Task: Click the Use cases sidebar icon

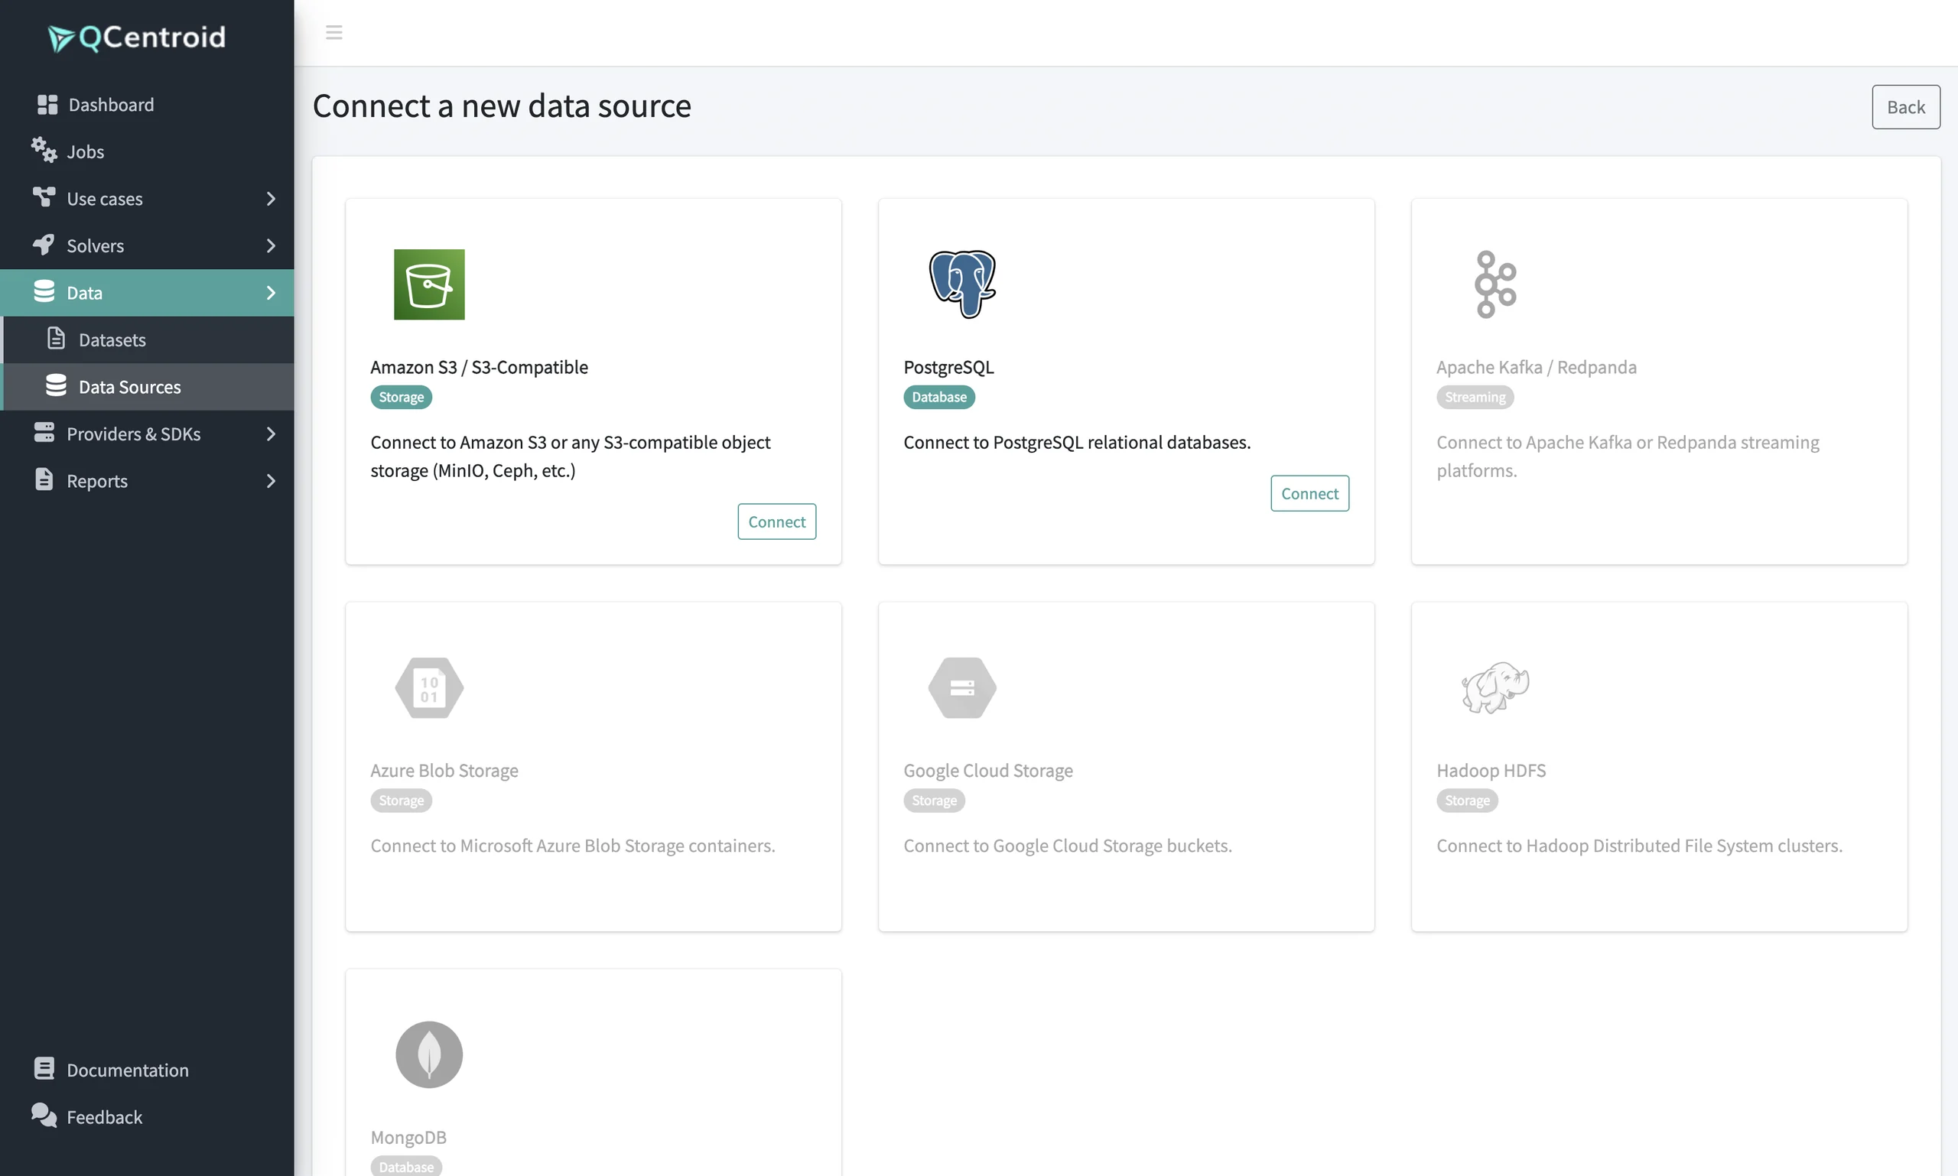Action: click(44, 197)
